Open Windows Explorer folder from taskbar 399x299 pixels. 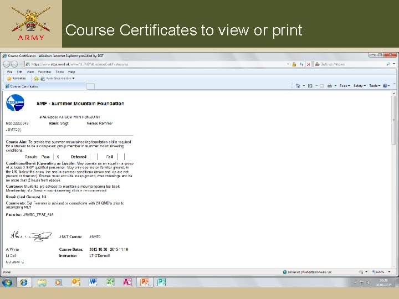pyautogui.click(x=42, y=282)
